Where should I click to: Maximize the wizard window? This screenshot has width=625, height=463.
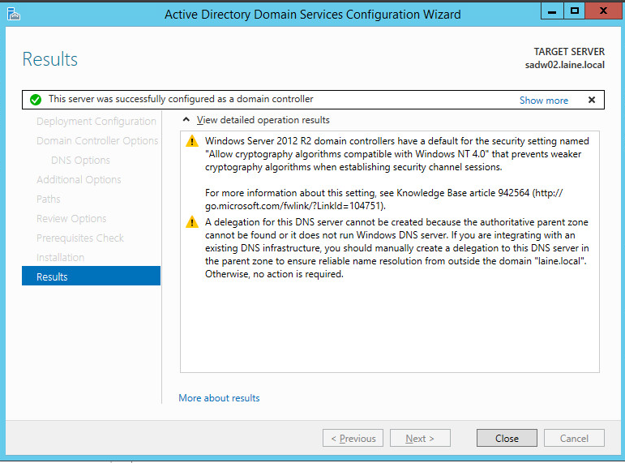click(x=575, y=11)
